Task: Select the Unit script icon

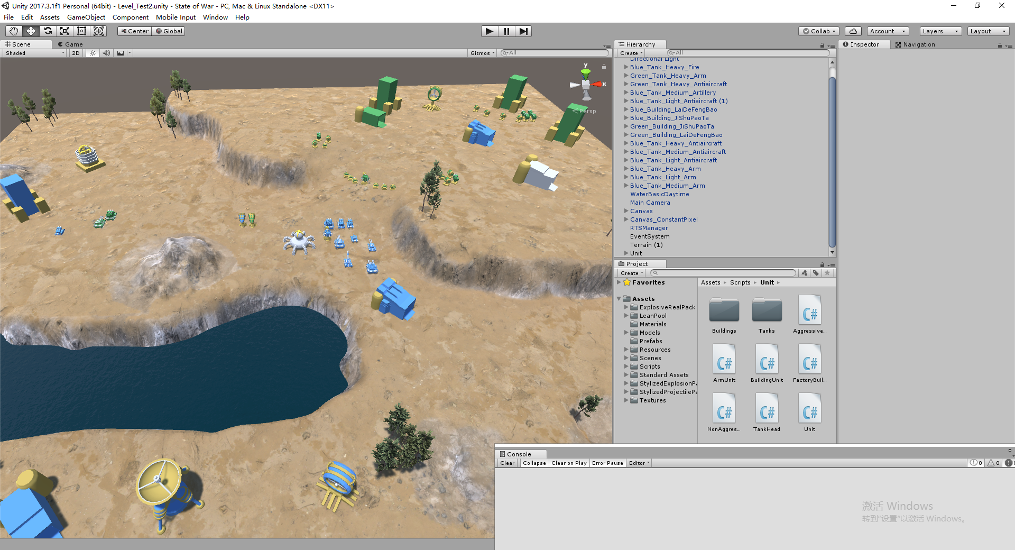Action: 810,409
